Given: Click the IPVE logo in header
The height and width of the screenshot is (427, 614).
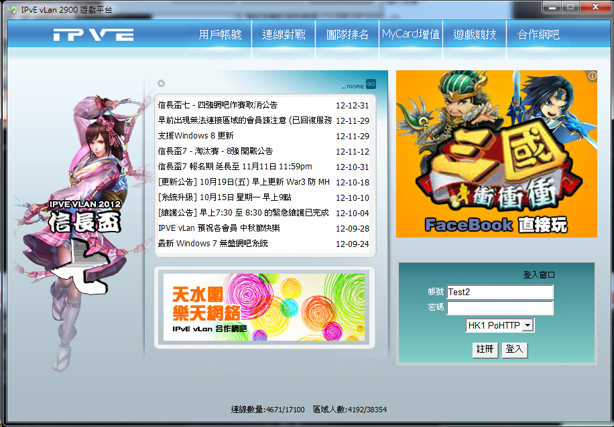Looking at the screenshot, I should 94,34.
